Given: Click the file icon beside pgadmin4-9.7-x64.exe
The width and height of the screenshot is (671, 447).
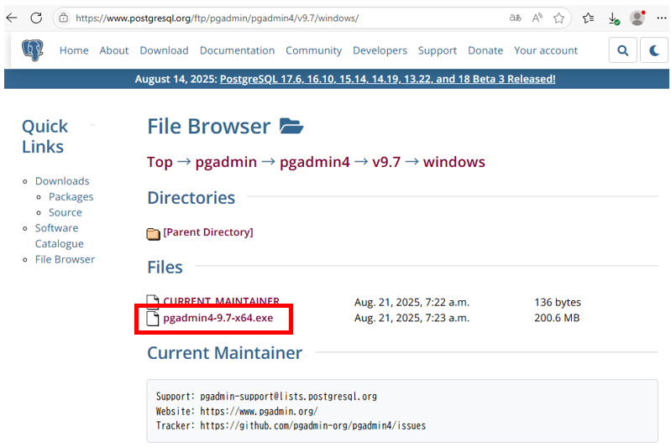Looking at the screenshot, I should click(x=153, y=319).
